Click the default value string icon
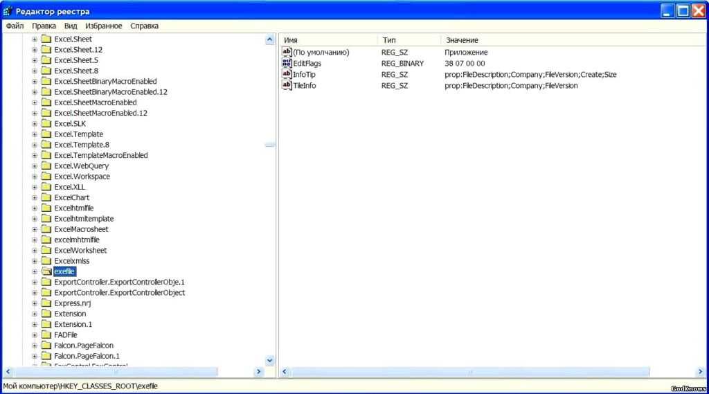Image resolution: width=709 pixels, height=394 pixels. click(287, 52)
